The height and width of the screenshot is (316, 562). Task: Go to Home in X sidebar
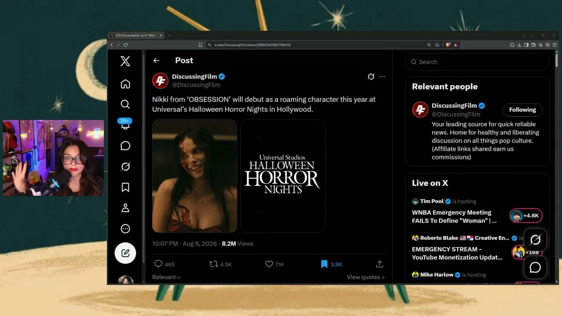coord(125,84)
